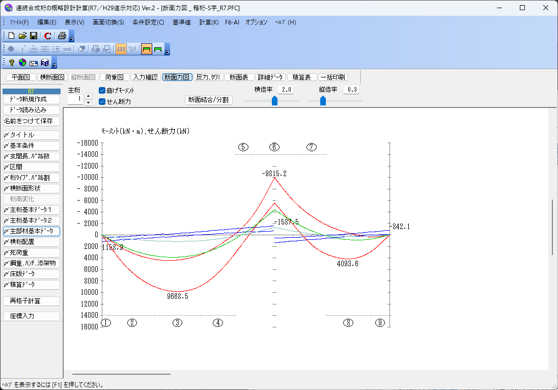Open the 表示(V) menu
This screenshot has width=558, height=390.
(74, 22)
